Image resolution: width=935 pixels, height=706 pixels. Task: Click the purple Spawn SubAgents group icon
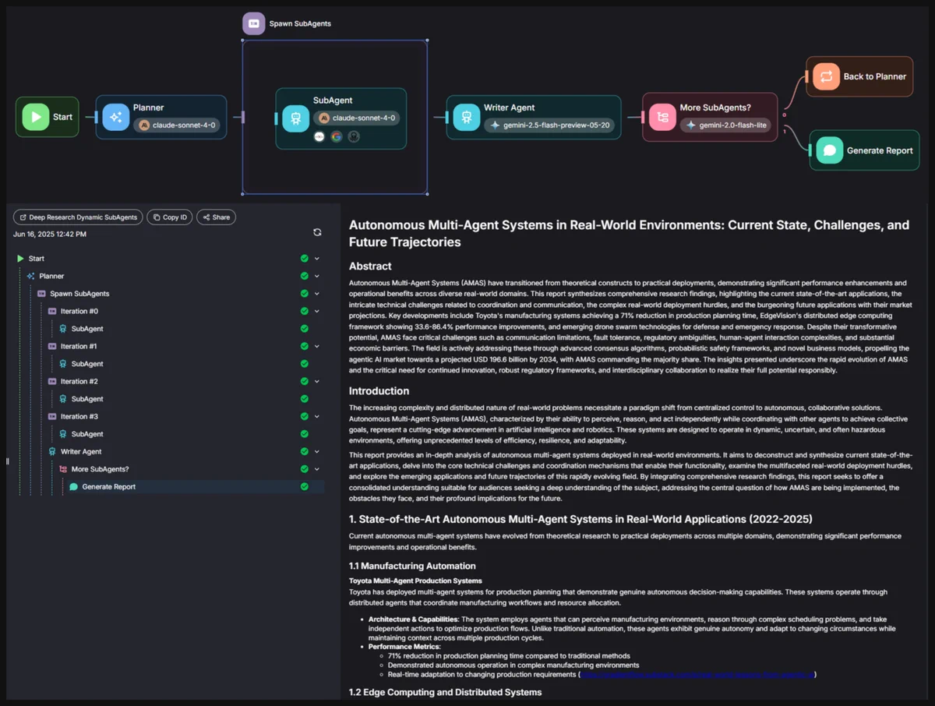253,23
